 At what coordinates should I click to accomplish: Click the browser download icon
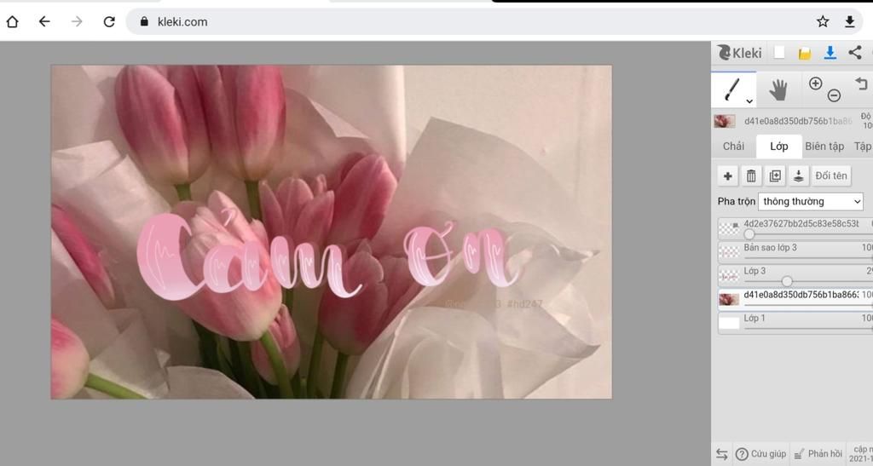click(850, 21)
